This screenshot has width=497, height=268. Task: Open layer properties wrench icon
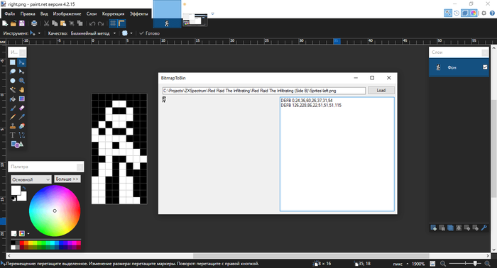click(x=484, y=228)
